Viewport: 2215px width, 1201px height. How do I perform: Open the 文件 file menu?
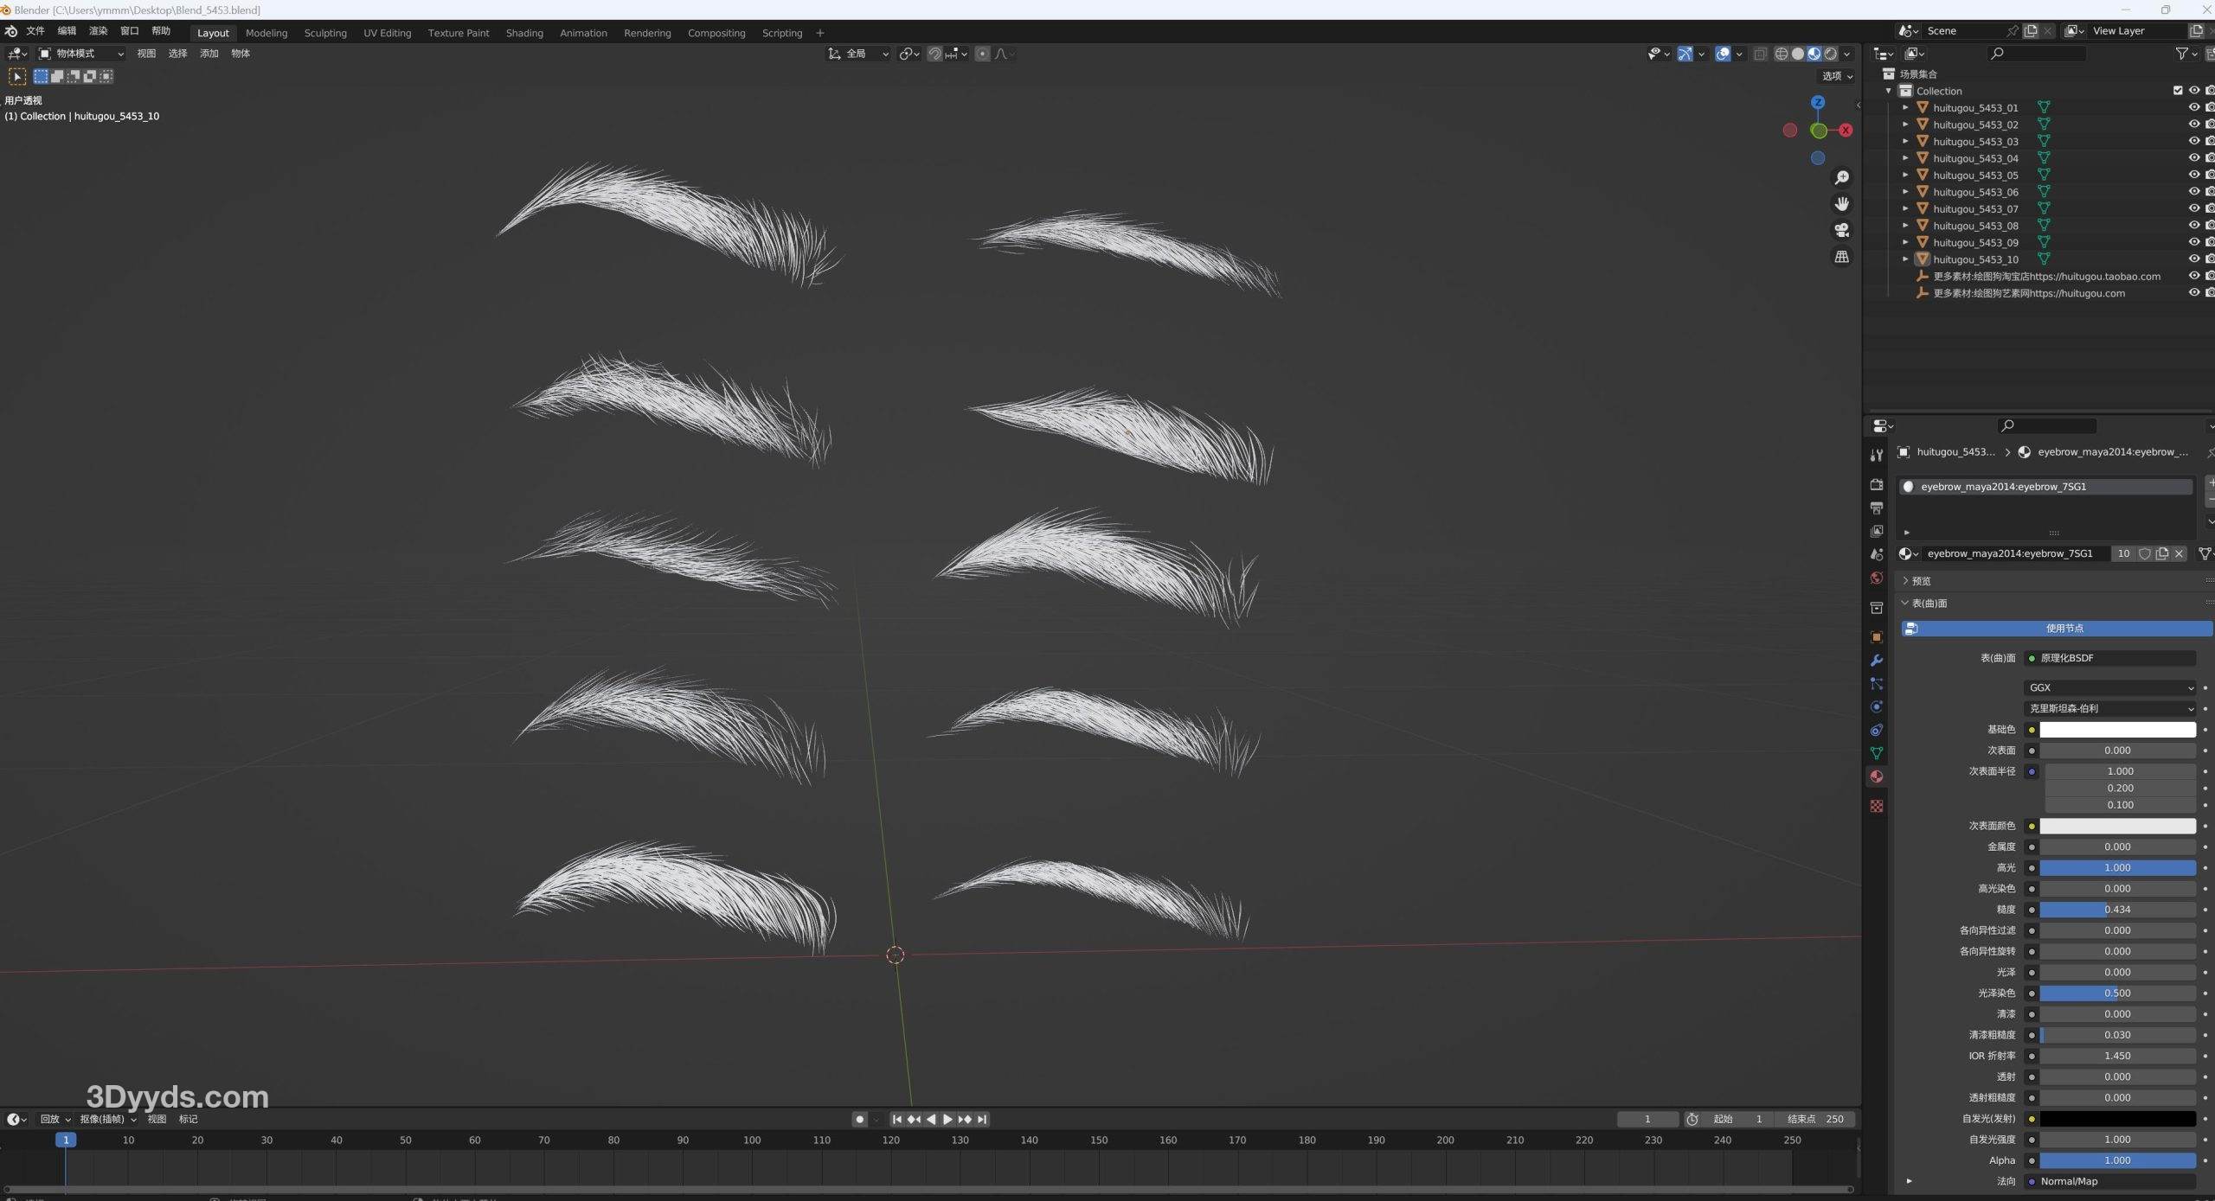pos(35,31)
